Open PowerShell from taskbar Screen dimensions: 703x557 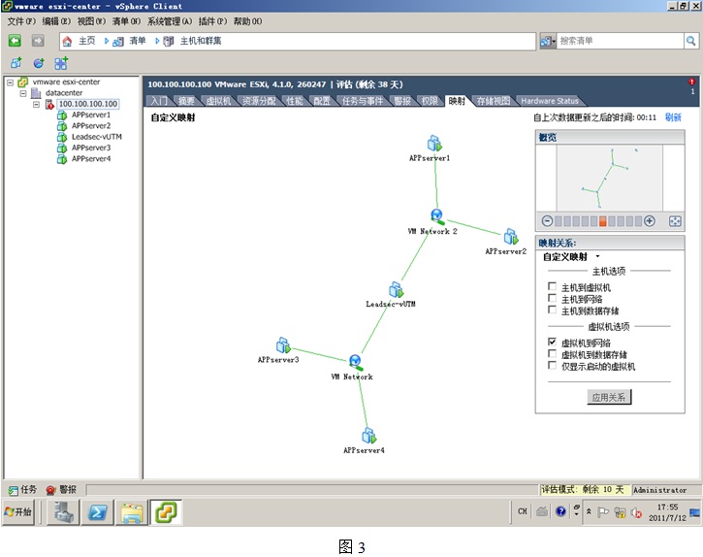tap(97, 512)
